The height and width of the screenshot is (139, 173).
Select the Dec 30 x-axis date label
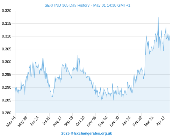tap(114, 121)
